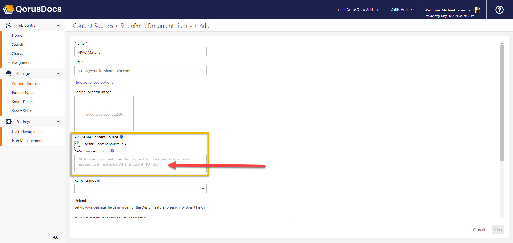
Task: Open Hub Management in sidebar
Action: (27, 141)
